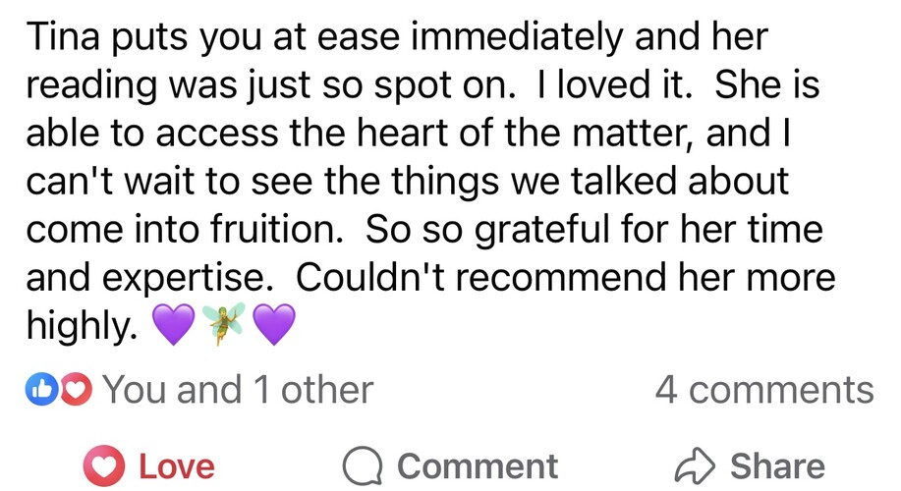
Task: Click the name 'Tina' in the post
Action: coord(61,39)
